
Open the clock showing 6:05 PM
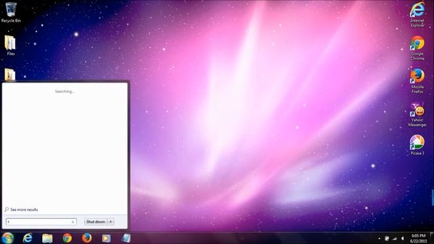pos(418,238)
